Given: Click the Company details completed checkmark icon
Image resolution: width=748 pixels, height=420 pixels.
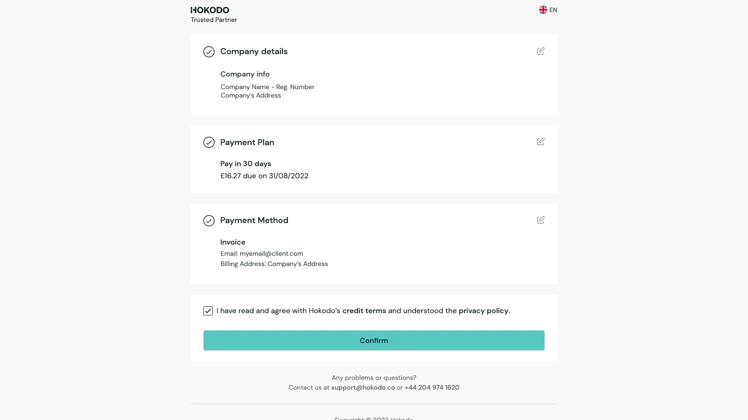Looking at the screenshot, I should click(209, 52).
